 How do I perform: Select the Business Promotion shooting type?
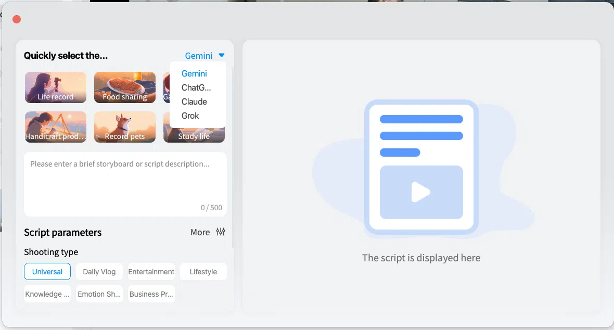[x=151, y=294]
